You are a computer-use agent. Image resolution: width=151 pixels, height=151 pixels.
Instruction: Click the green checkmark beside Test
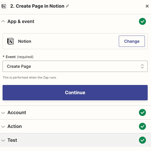(x=142, y=140)
